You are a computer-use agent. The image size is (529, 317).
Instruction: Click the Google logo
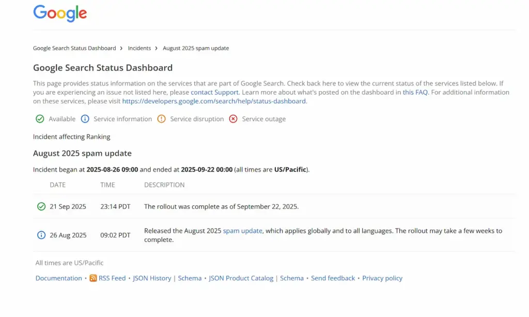coord(60,13)
